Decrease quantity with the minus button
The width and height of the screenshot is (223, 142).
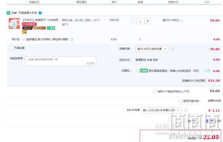[x=133, y=21]
